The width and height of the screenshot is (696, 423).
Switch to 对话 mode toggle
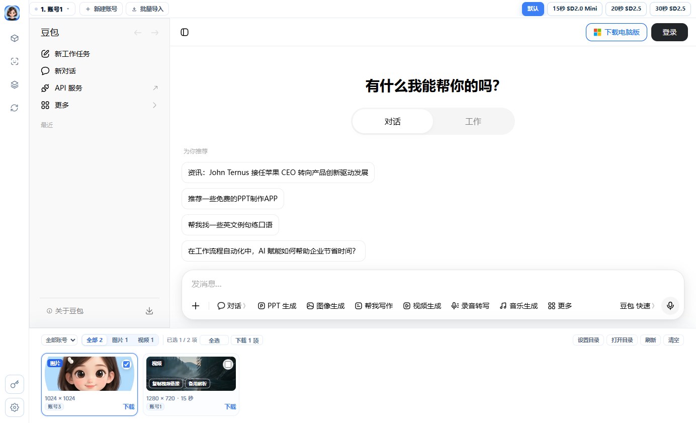coord(393,121)
